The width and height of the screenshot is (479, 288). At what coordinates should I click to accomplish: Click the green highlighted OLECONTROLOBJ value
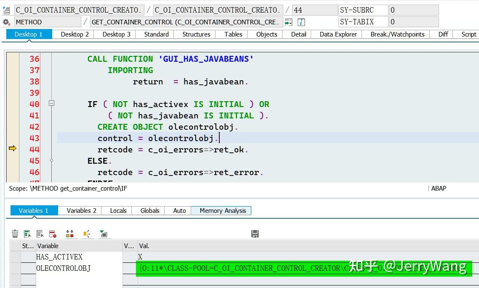pyautogui.click(x=253, y=268)
